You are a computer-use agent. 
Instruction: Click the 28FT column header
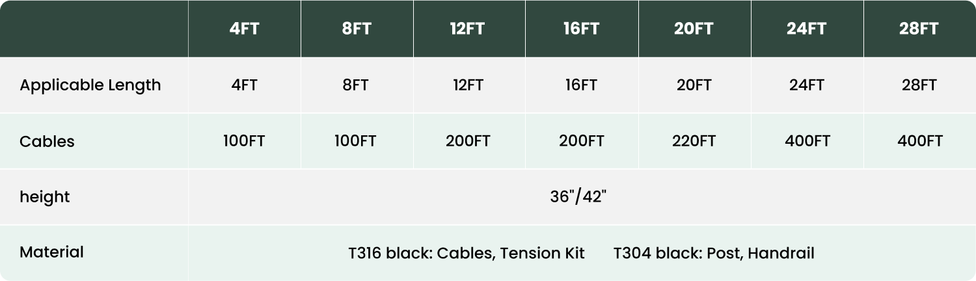[919, 29]
